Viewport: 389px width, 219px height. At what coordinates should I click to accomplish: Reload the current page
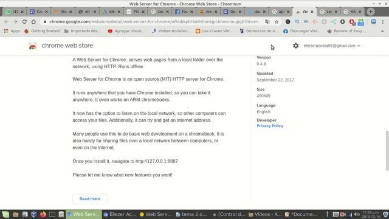24,22
